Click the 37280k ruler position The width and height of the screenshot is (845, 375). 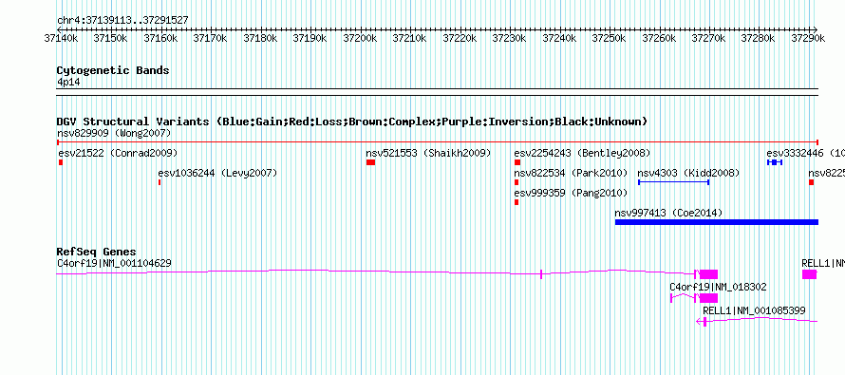pos(759,38)
